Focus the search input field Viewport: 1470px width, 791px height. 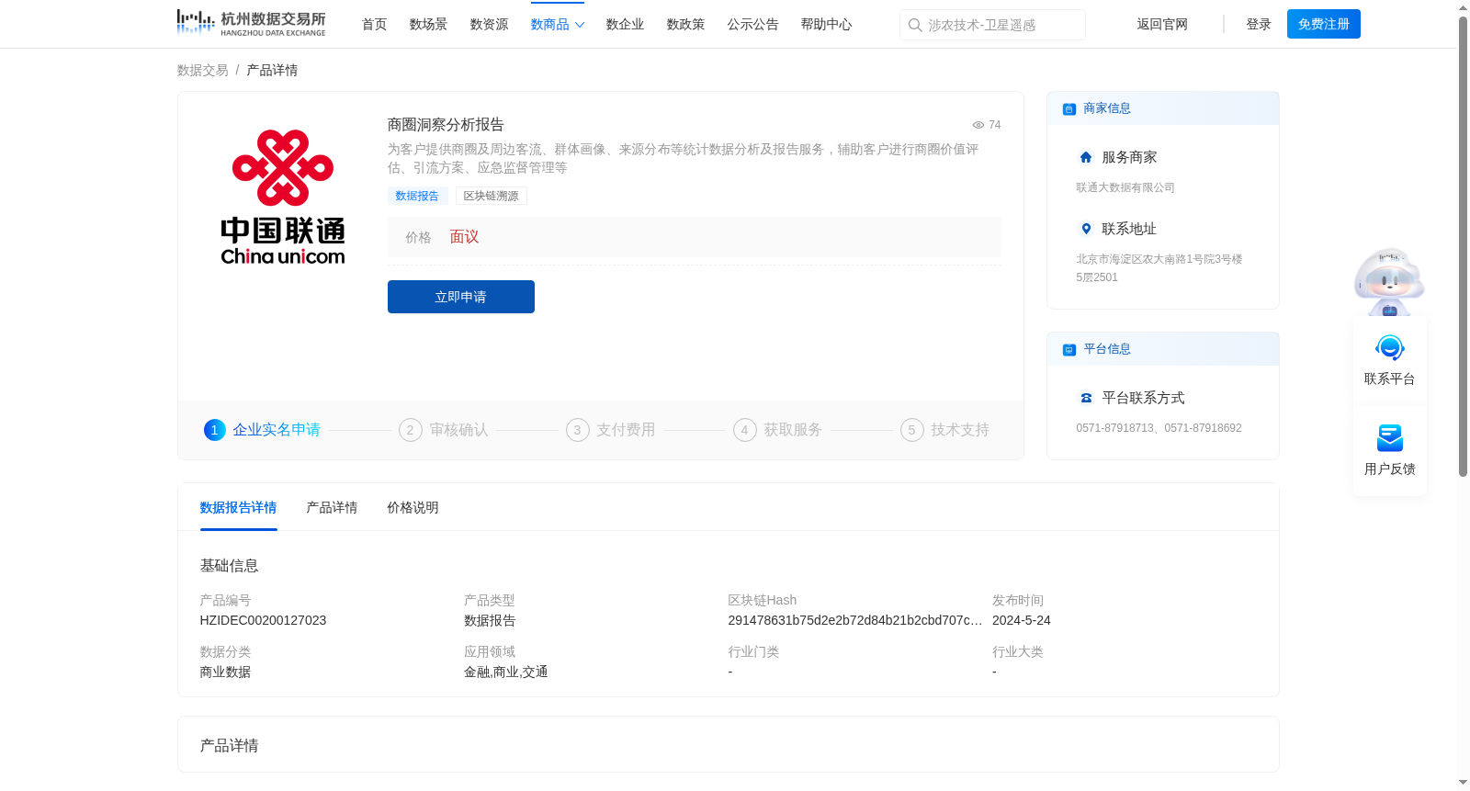pos(992,25)
